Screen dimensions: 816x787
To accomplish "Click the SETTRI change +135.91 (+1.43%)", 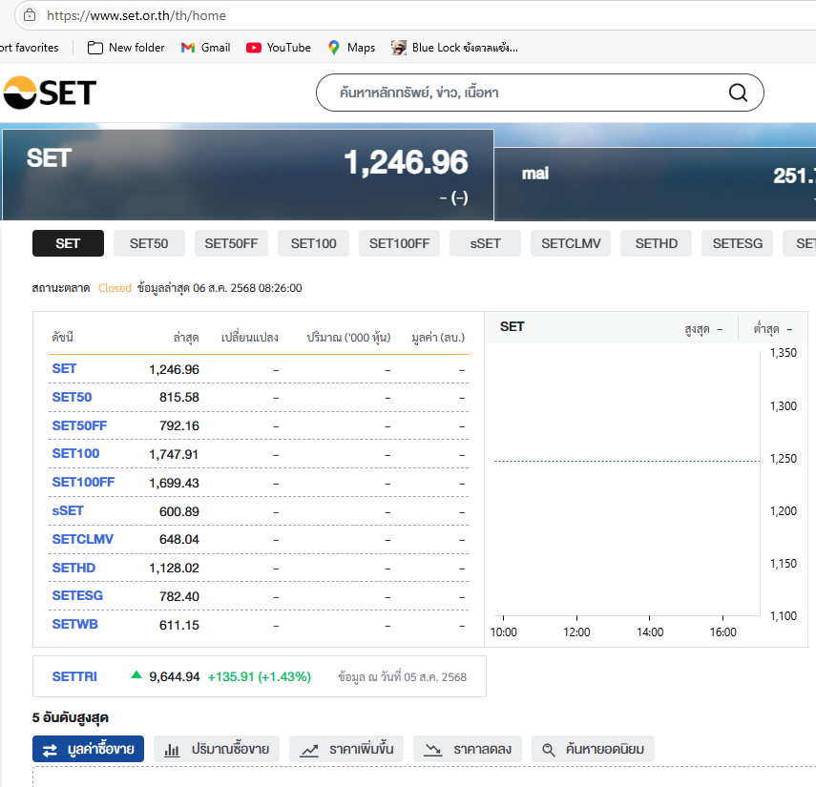I will click(x=260, y=676).
